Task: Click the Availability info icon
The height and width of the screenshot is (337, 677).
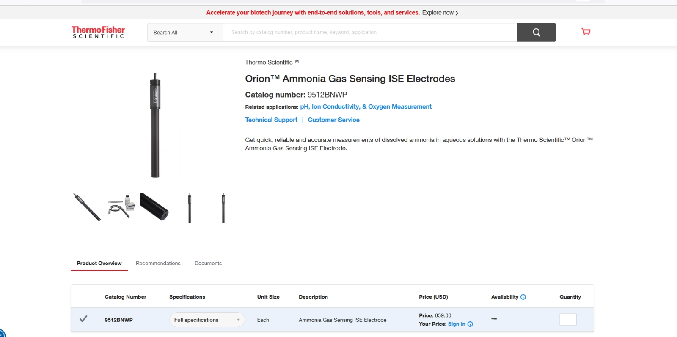Action: (x=523, y=297)
